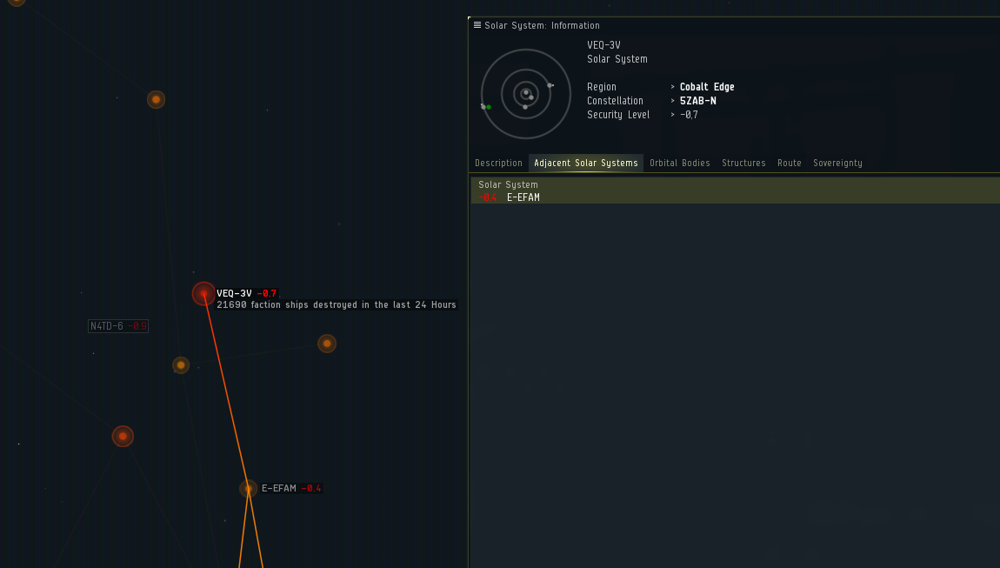The height and width of the screenshot is (568, 1000).
Task: Click the red star node below N4TD-6
Action: pos(123,437)
